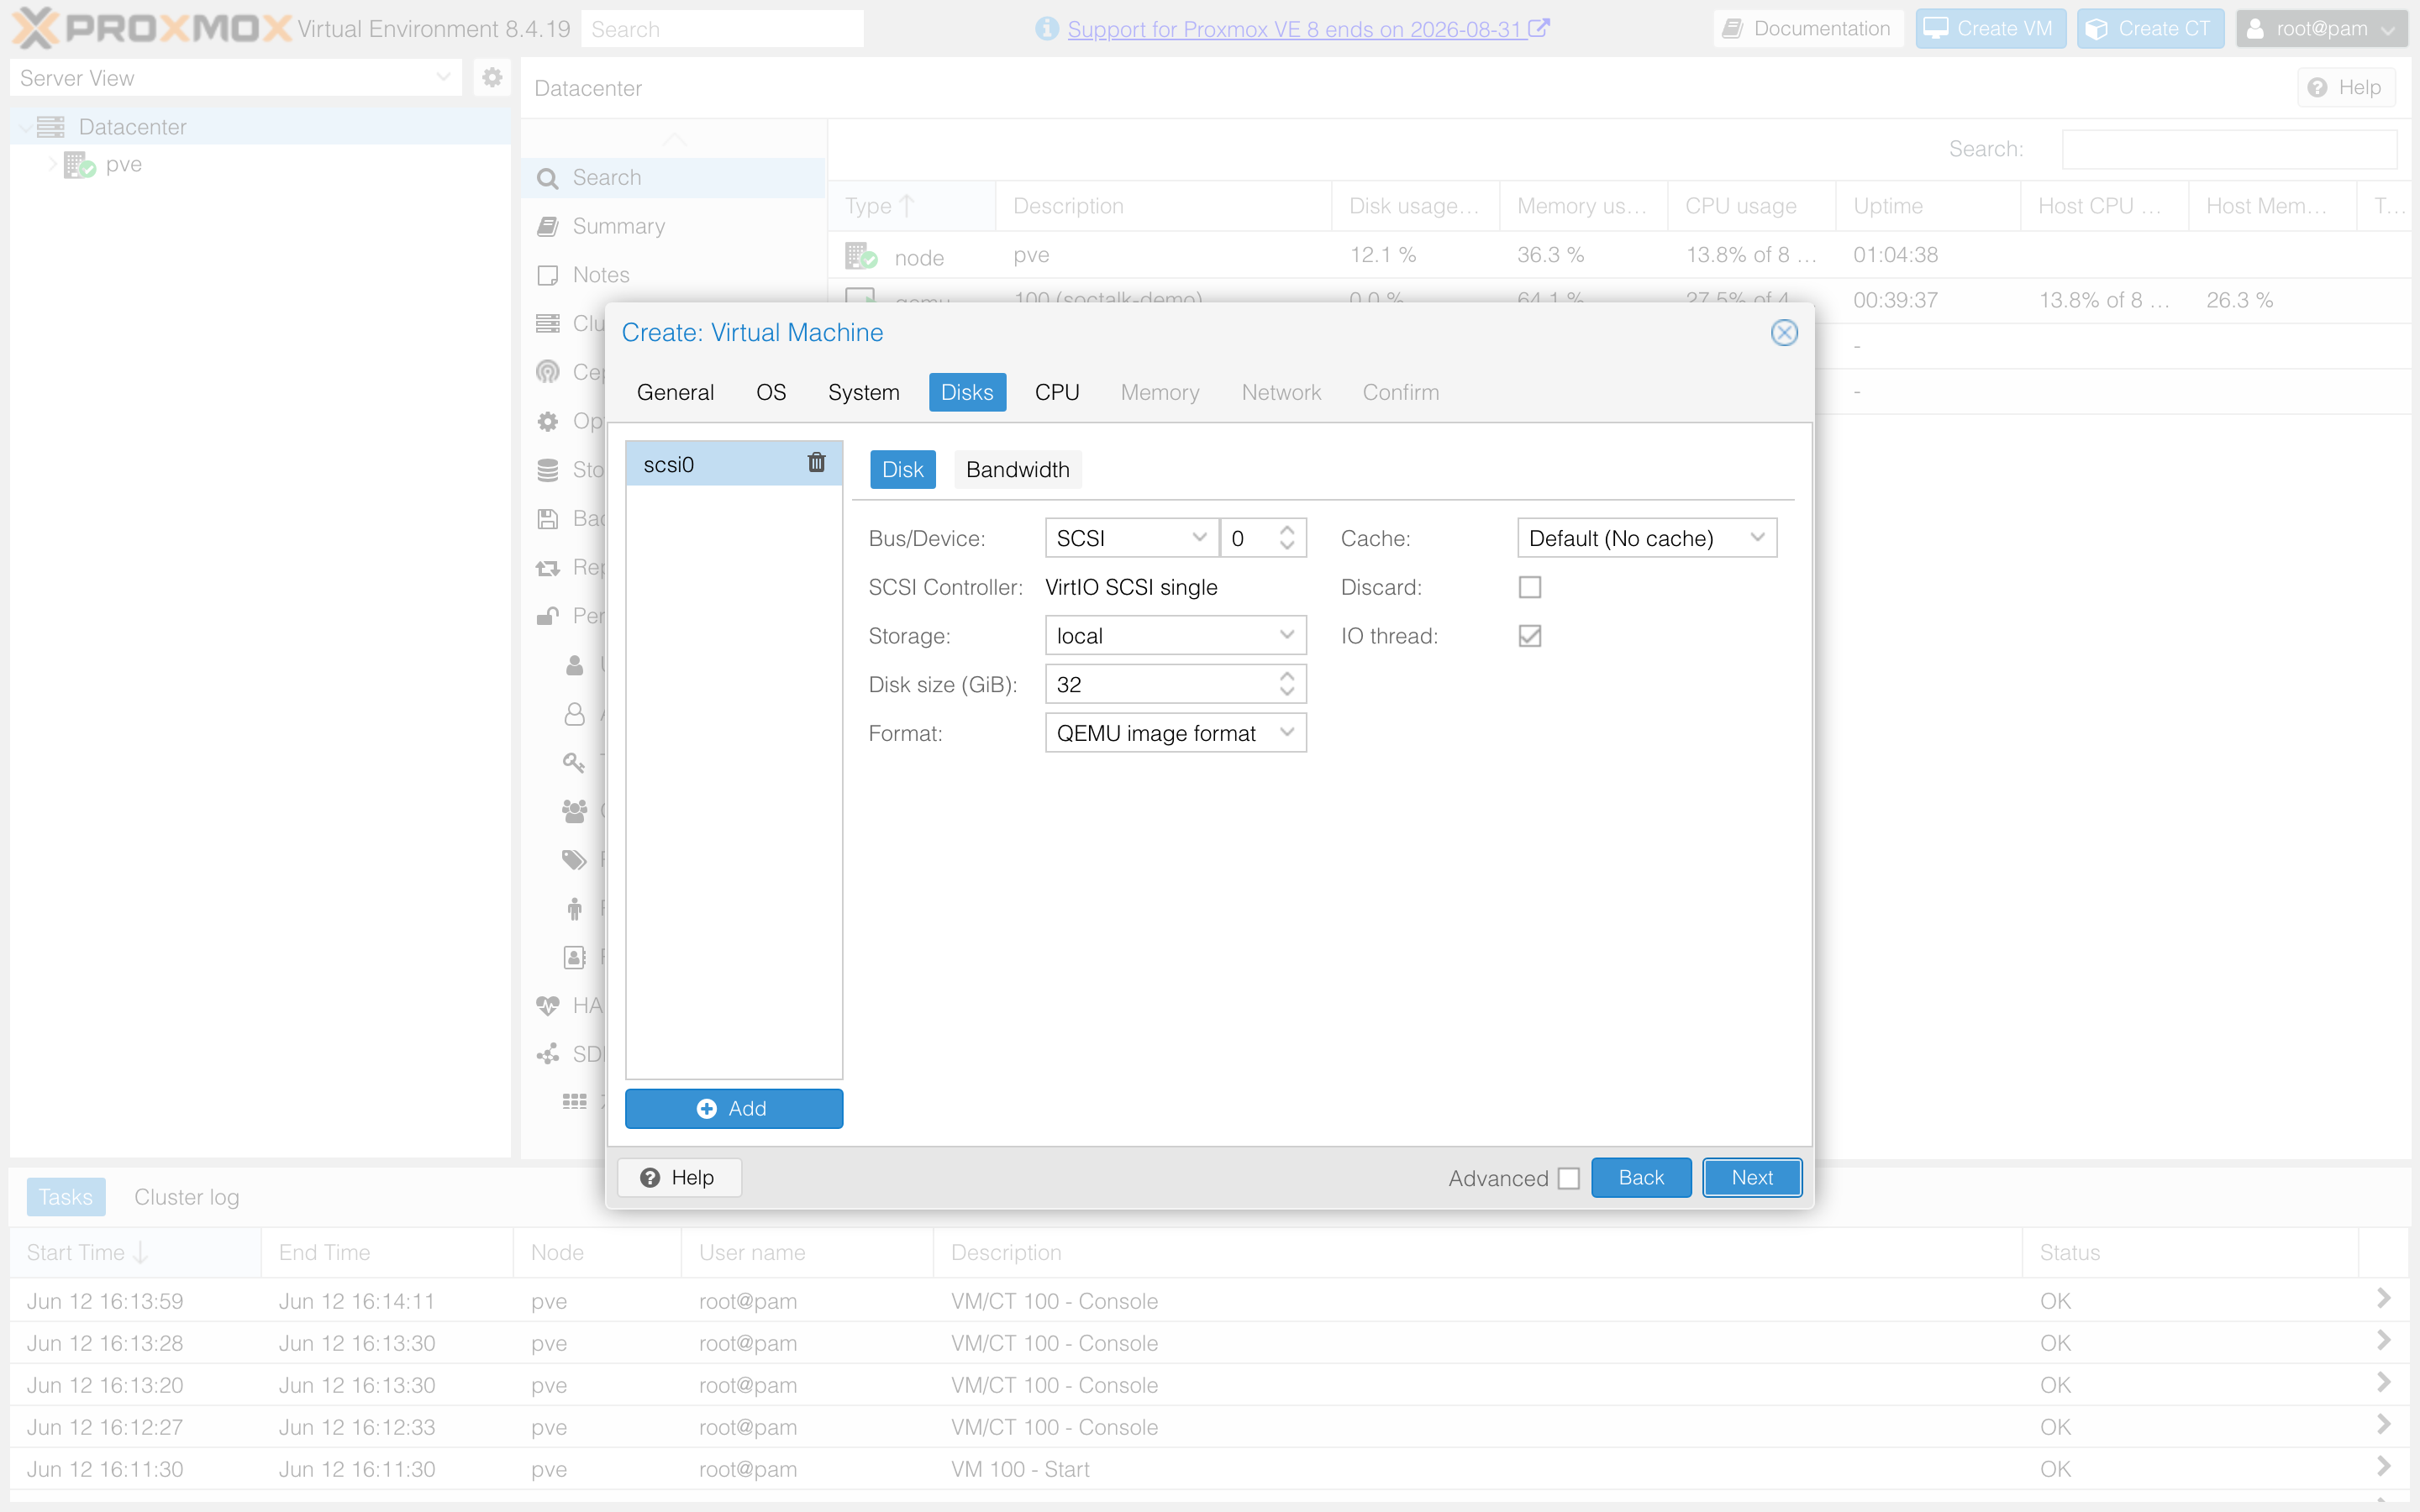Click the API Tokens icon under Permissions
Viewport: 2420px width, 1512px height.
click(x=574, y=713)
